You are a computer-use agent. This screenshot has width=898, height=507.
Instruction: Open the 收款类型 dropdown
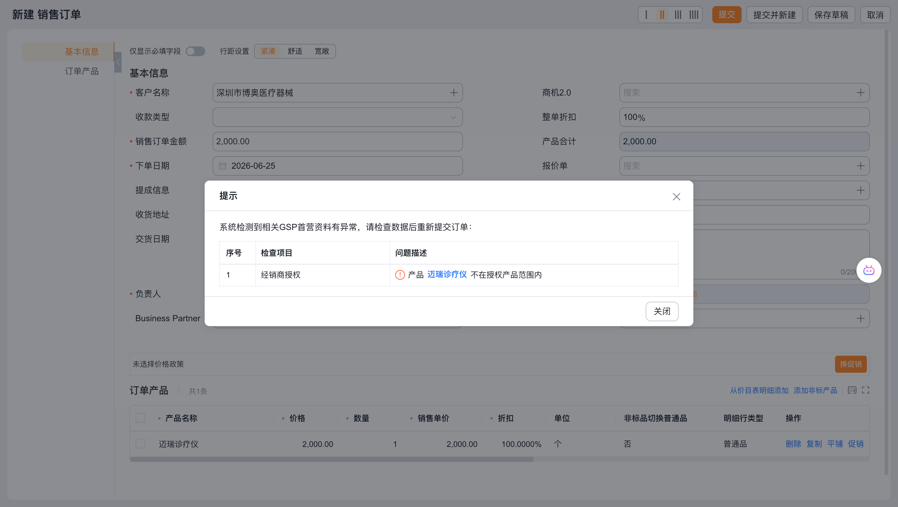[338, 117]
